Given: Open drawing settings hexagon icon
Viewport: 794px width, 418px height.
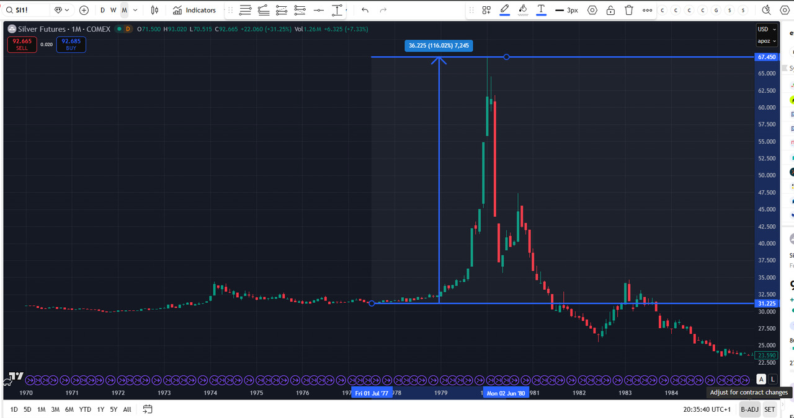Looking at the screenshot, I should point(592,11).
